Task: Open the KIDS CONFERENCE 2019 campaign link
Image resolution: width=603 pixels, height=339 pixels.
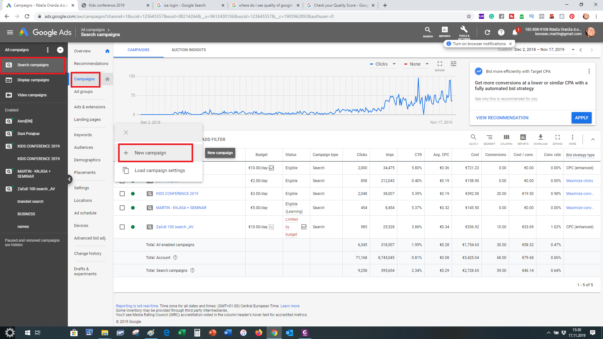Action: (177, 194)
